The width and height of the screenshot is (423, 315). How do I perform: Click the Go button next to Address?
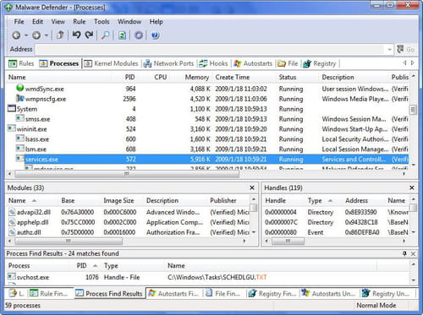(x=405, y=49)
